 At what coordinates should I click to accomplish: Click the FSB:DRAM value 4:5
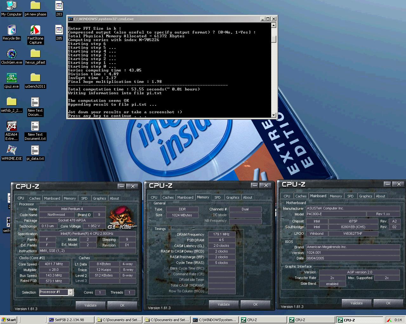pyautogui.click(x=221, y=240)
